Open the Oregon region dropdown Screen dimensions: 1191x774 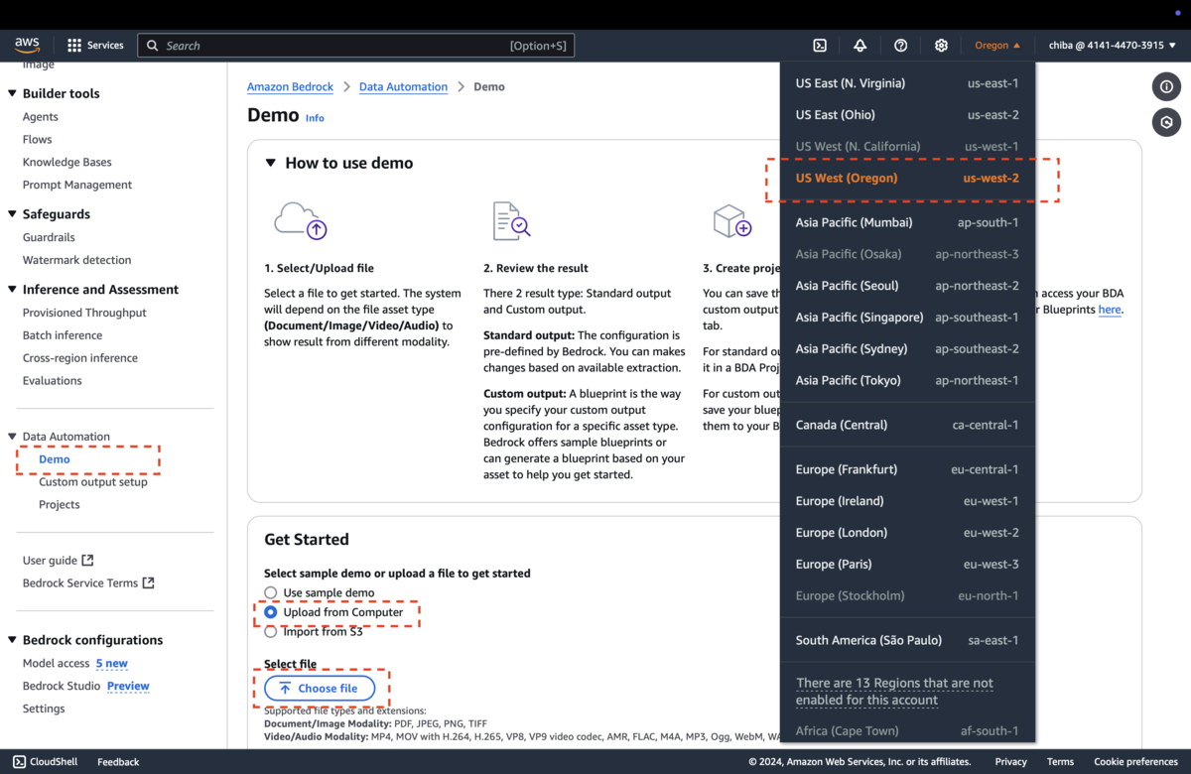(997, 45)
